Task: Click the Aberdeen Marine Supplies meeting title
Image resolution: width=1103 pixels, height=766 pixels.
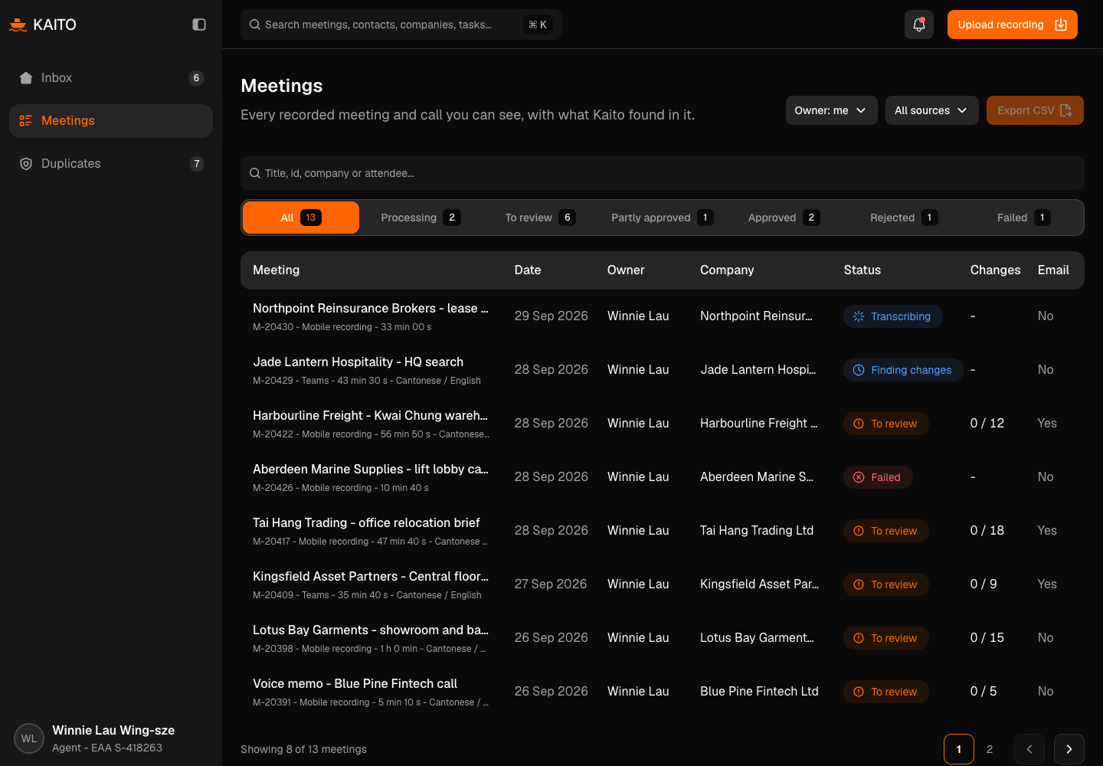Action: (371, 469)
